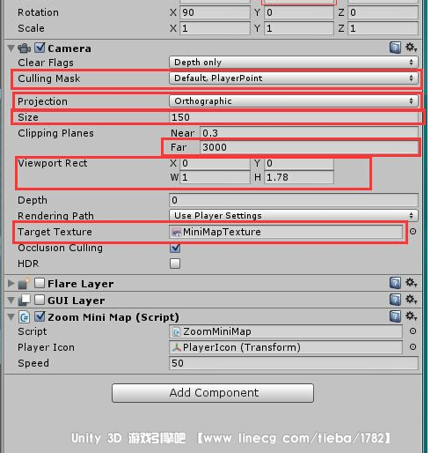Select the PlayerIcon (Transform) reference field
Viewport: 431px width, 453px height.
pyautogui.click(x=286, y=347)
